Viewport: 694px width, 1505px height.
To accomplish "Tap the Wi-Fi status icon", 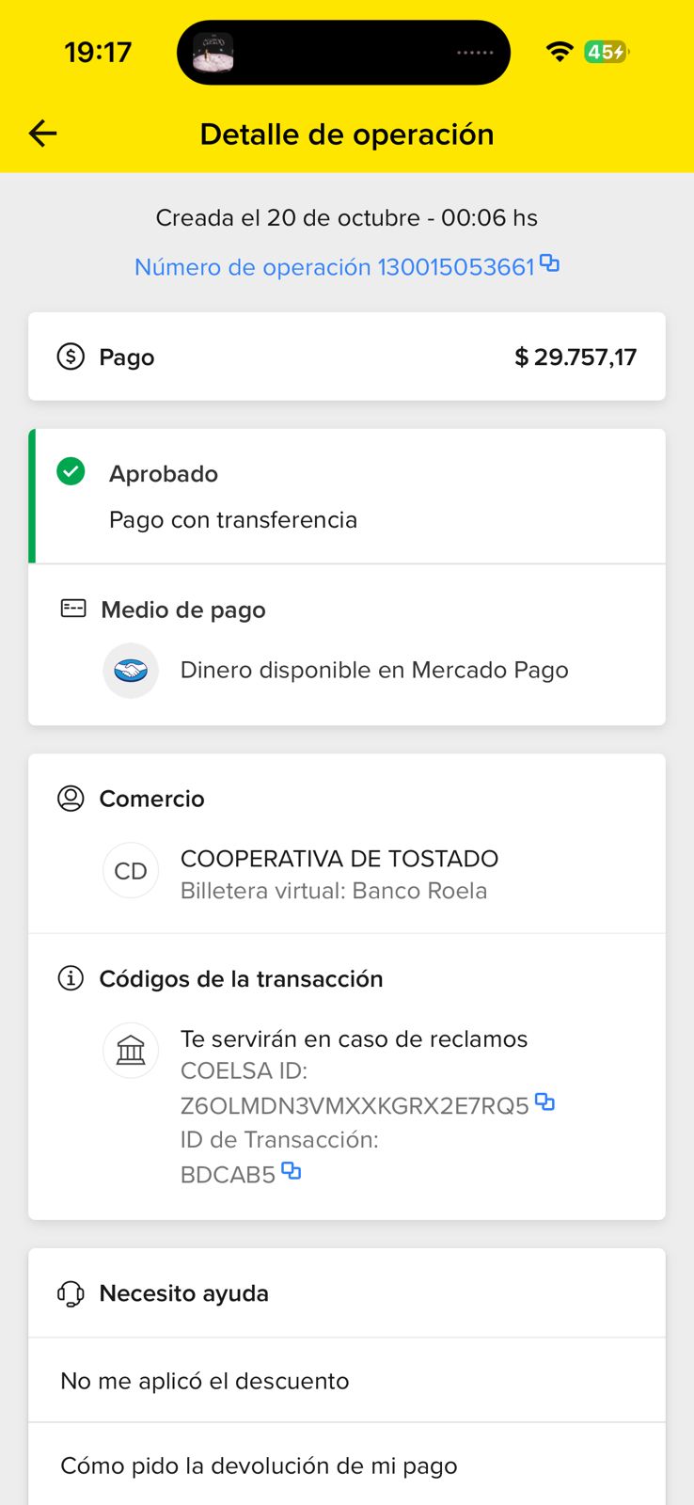I will click(x=560, y=52).
